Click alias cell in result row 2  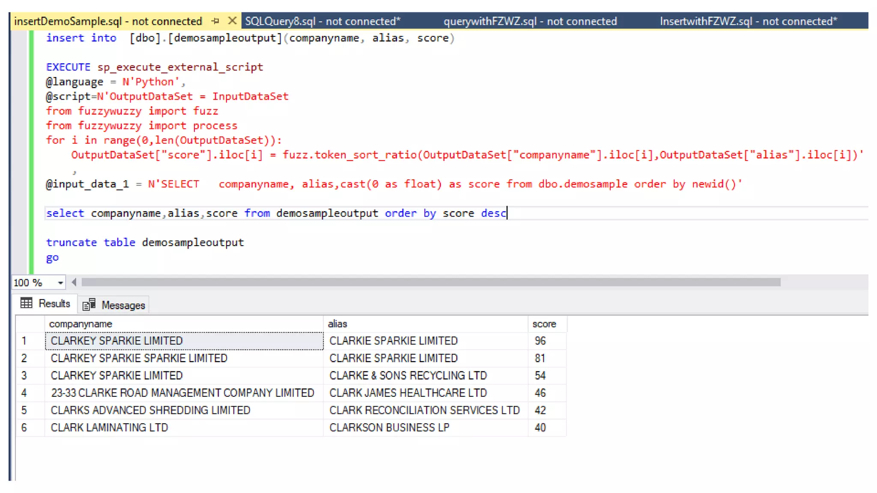[426, 358]
